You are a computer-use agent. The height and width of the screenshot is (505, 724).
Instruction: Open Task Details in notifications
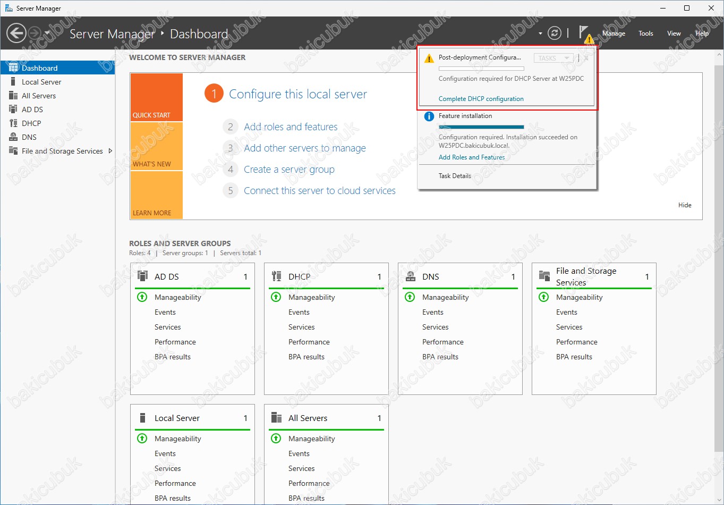point(455,175)
